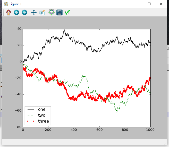Click the Figure 1 title text

pos(15,4)
